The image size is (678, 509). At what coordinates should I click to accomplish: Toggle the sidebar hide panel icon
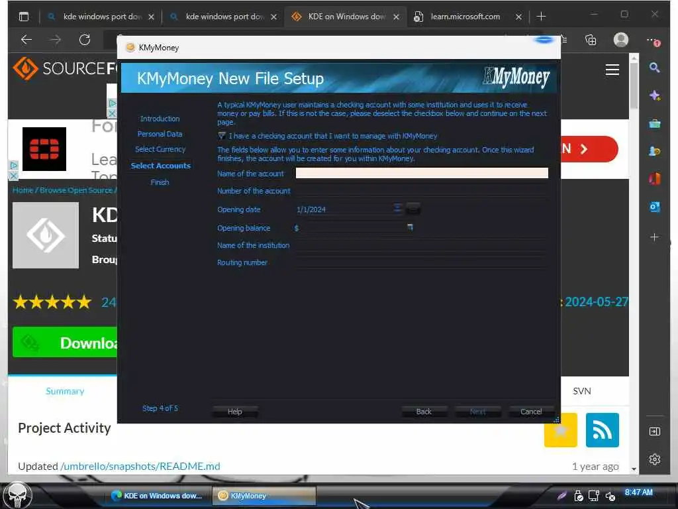655,431
